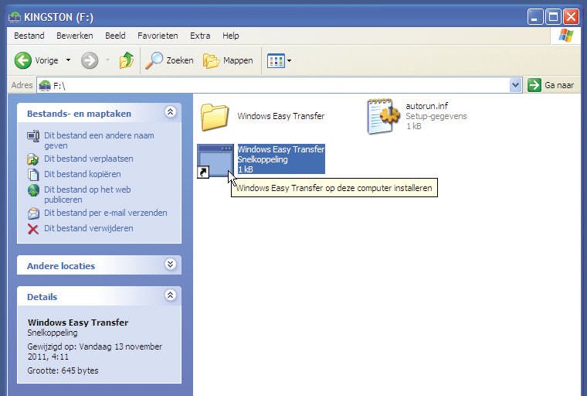Viewport: 587px width, 396px height.
Task: Click Dit bestand verwijderen link
Action: [88, 228]
